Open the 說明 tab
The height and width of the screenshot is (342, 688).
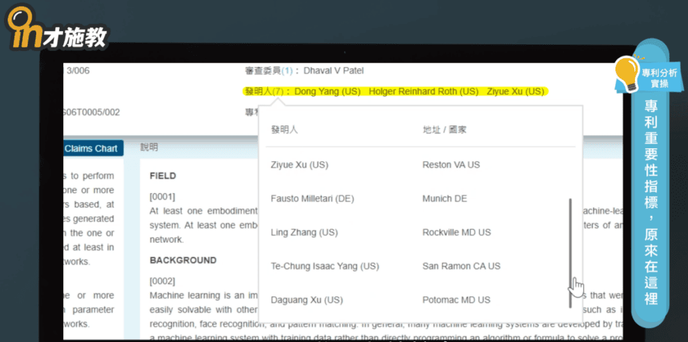point(148,148)
